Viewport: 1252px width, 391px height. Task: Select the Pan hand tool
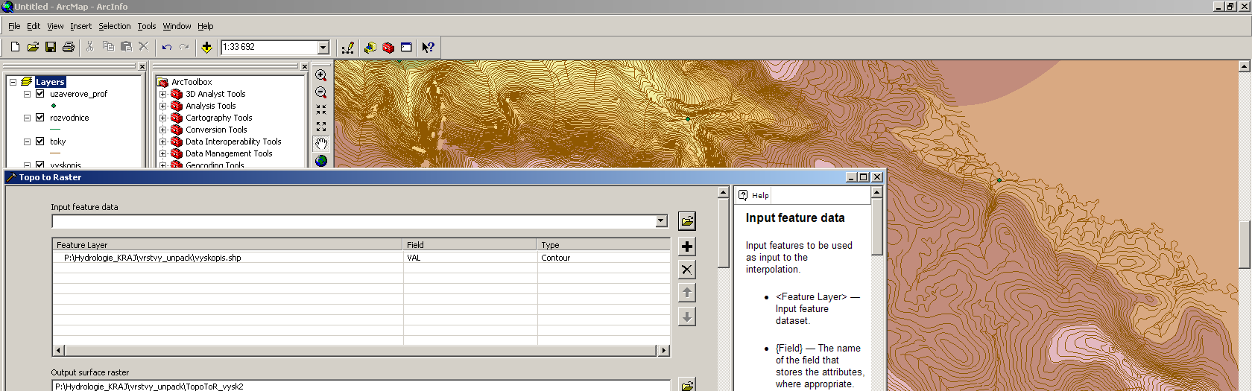[x=321, y=144]
